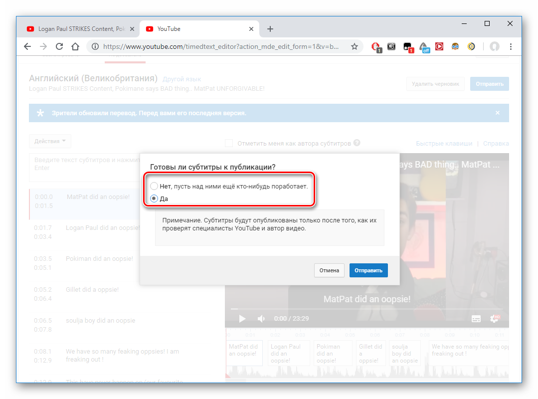
Task: Click the browser back arrow
Action: [x=27, y=46]
